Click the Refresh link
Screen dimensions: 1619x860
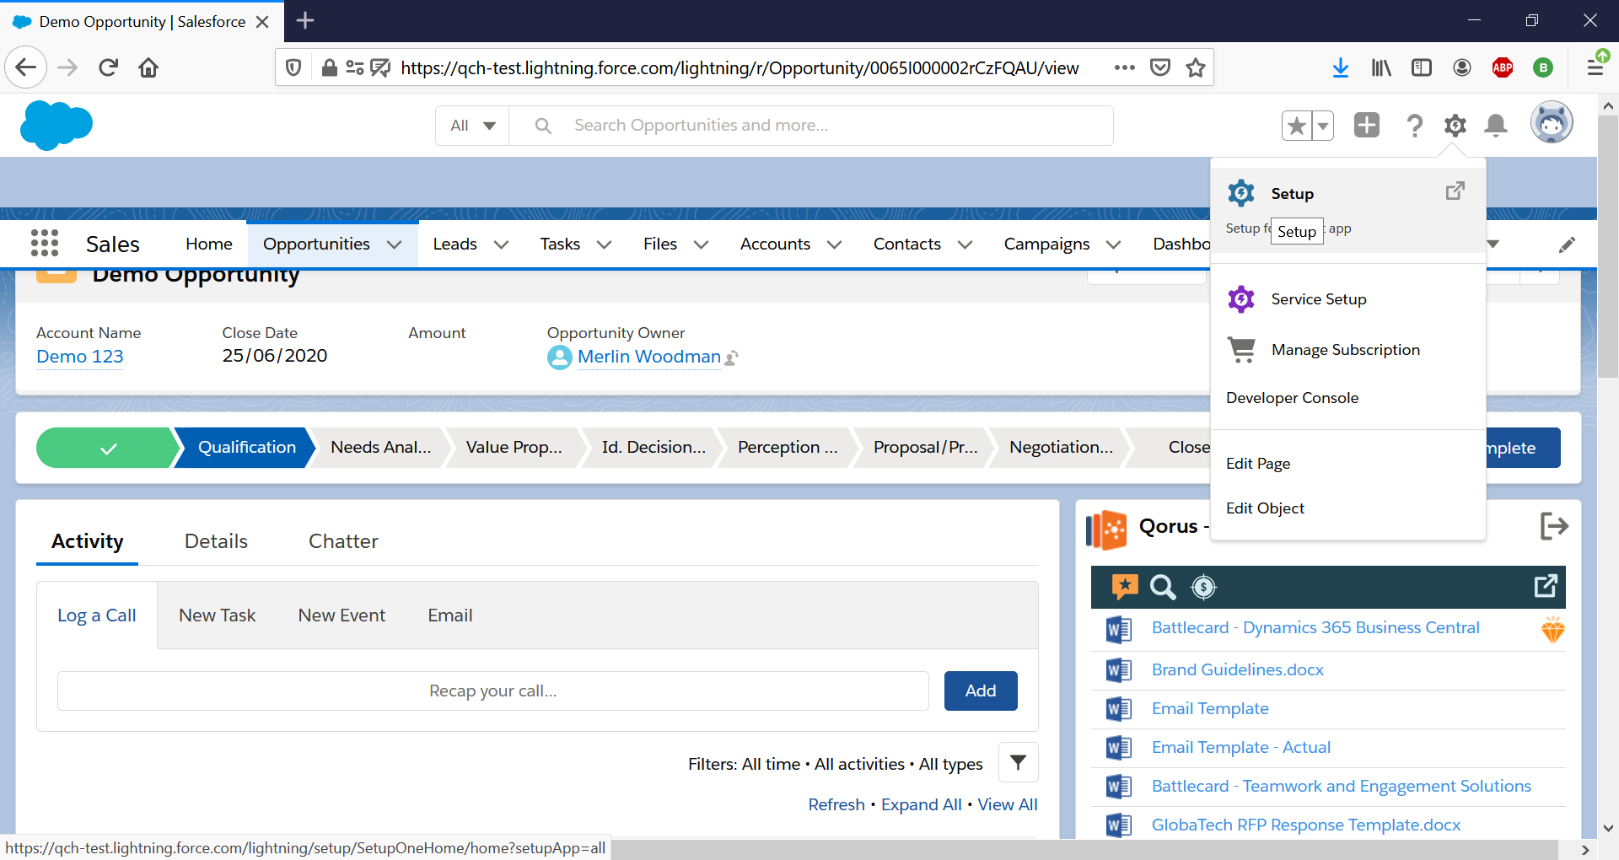(x=836, y=804)
